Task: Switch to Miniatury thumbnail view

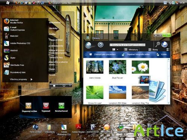Action: pyautogui.click(x=131, y=50)
